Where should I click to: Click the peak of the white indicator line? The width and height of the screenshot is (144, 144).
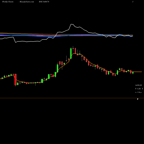pos(71,24)
